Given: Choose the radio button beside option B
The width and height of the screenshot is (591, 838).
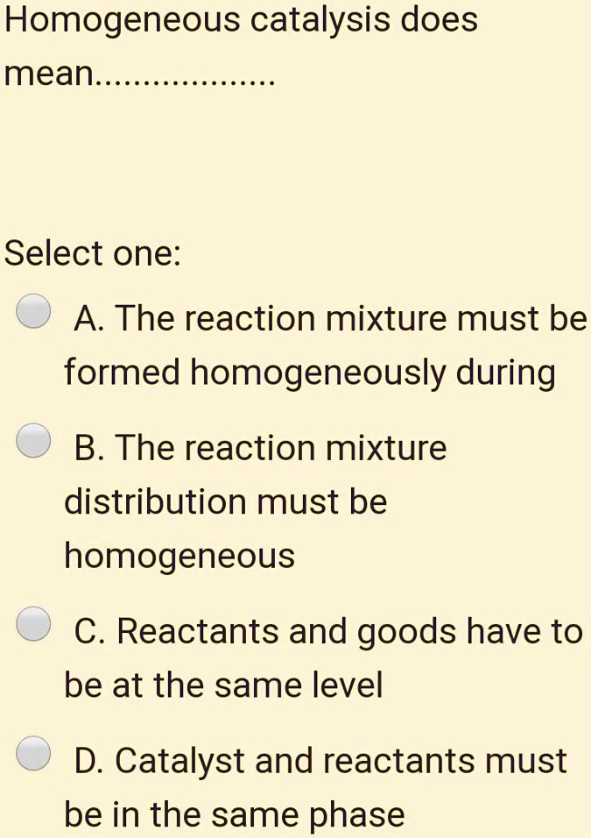Looking at the screenshot, I should click(x=34, y=443).
